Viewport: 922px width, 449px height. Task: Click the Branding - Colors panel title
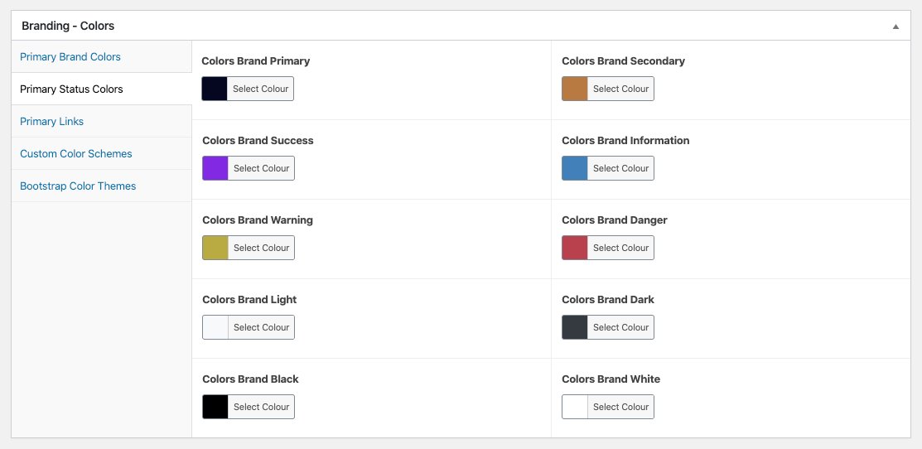pos(68,26)
